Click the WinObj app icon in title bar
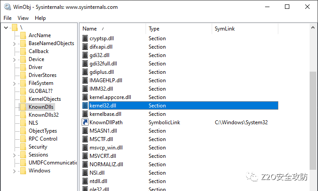The height and width of the screenshot is (191, 318). pyautogui.click(x=7, y=7)
